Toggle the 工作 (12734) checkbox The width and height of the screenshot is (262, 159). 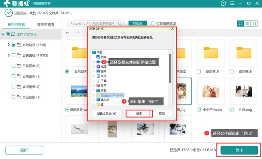[x=8, y=34]
